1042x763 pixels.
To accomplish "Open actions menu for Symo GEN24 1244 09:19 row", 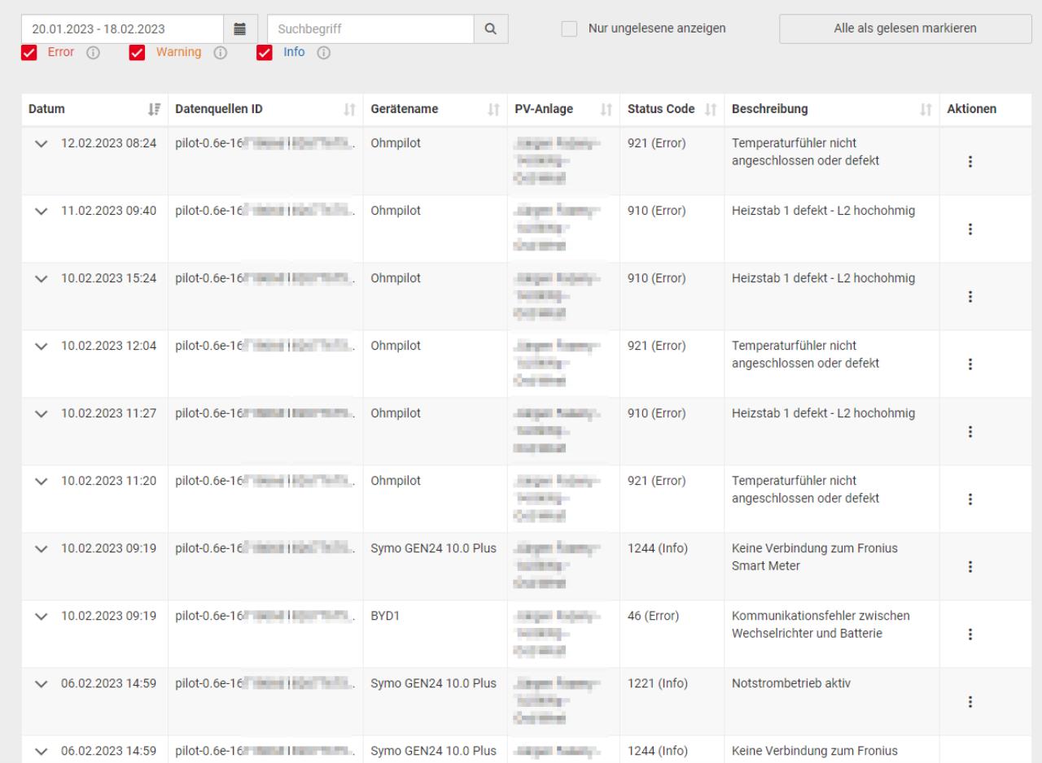I will point(970,567).
